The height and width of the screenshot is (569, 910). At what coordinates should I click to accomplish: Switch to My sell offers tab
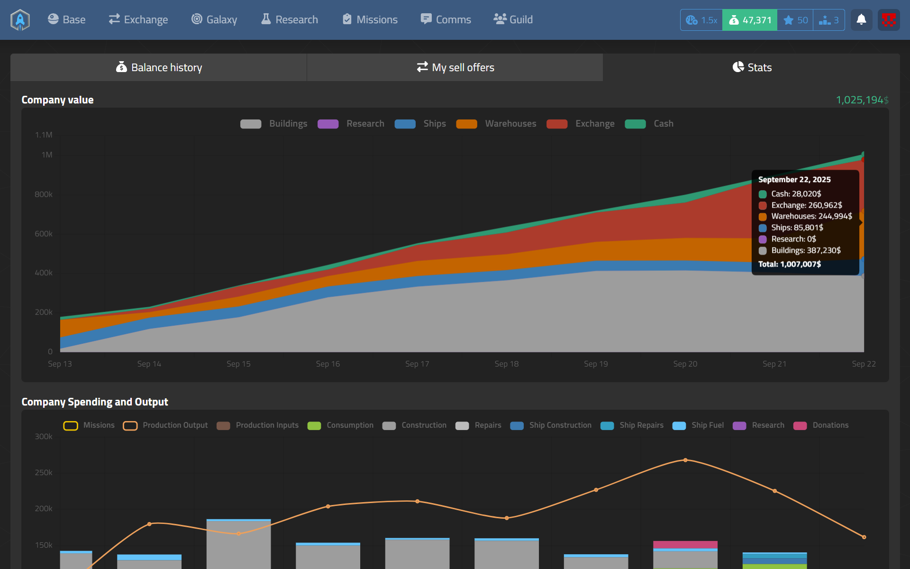455,67
